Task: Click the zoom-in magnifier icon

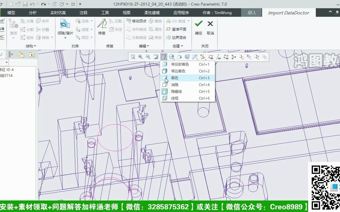Action: coord(140,57)
